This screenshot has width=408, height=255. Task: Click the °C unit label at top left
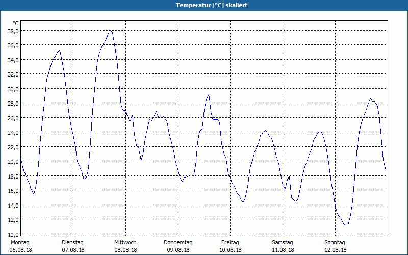click(x=16, y=23)
